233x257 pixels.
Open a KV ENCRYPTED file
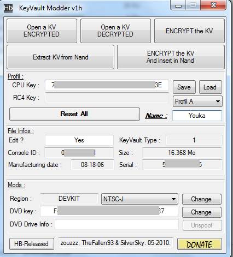(42, 31)
